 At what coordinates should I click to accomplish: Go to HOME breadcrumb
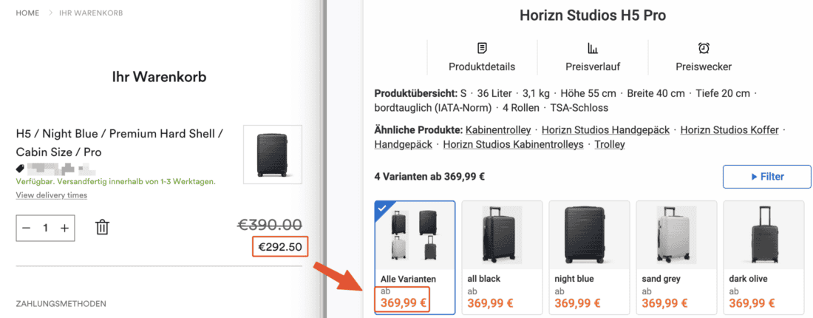point(27,13)
